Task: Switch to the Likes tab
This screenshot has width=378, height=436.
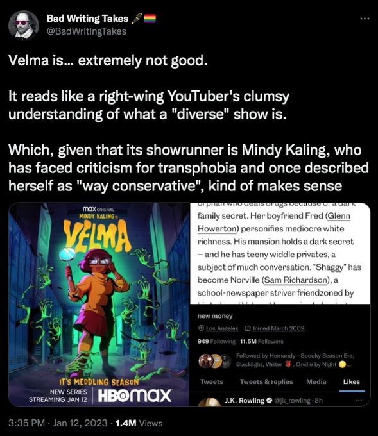Action: tap(351, 382)
